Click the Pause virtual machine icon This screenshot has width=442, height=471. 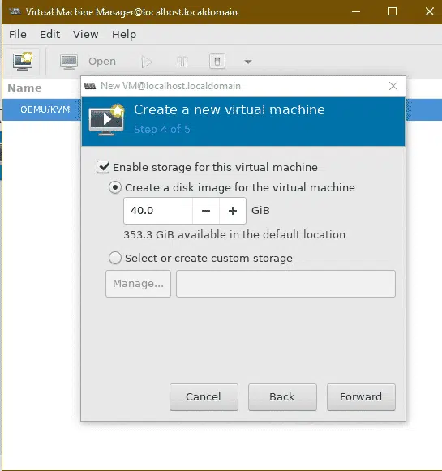[182, 62]
